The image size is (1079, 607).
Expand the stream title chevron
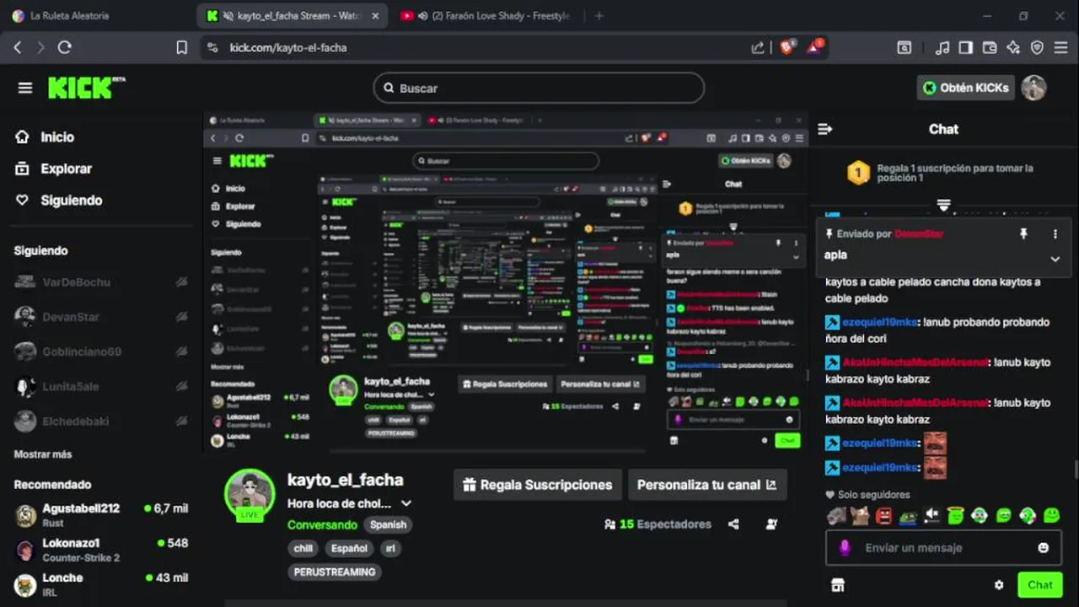(405, 503)
